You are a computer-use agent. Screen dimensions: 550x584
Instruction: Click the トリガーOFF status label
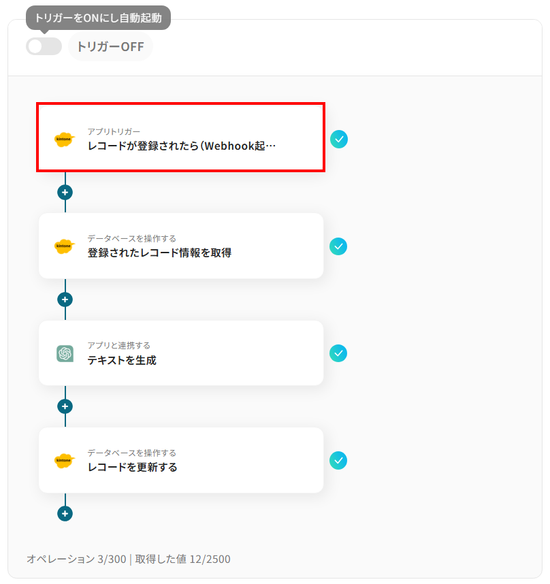(110, 47)
